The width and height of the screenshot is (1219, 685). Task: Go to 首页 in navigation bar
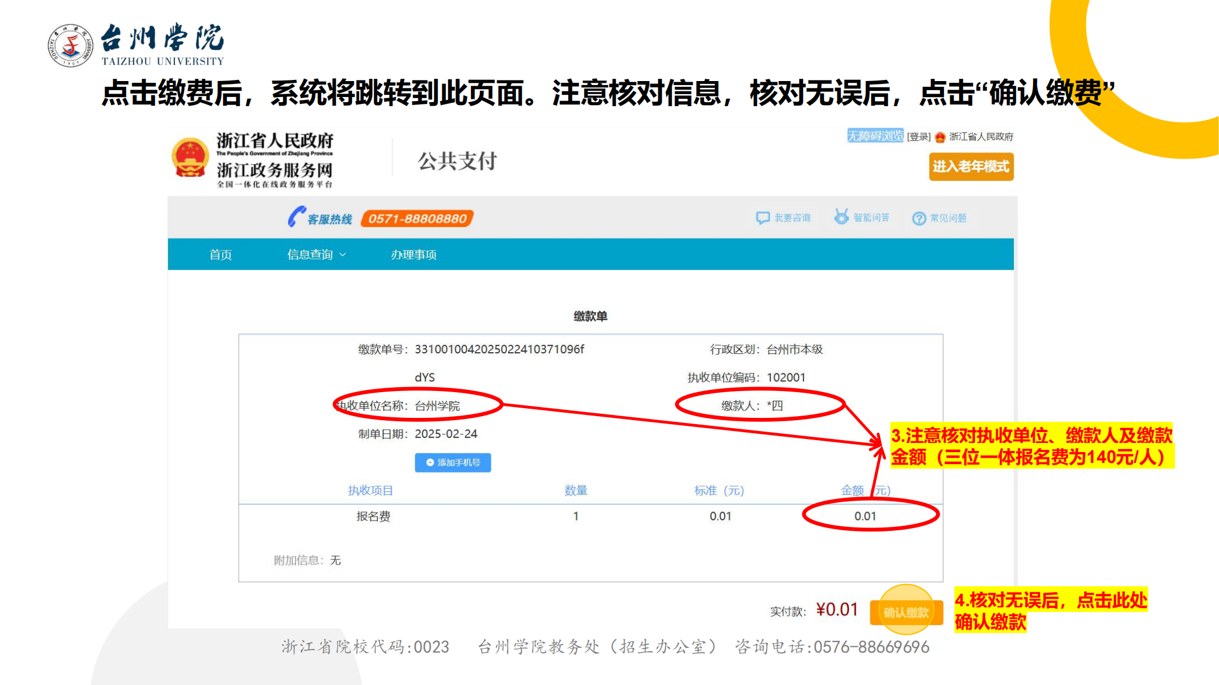221,255
